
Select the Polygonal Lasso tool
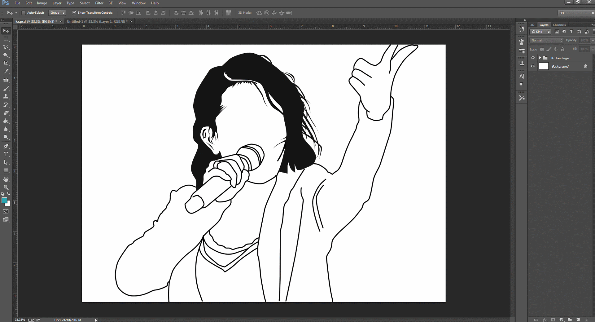[x=6, y=47]
